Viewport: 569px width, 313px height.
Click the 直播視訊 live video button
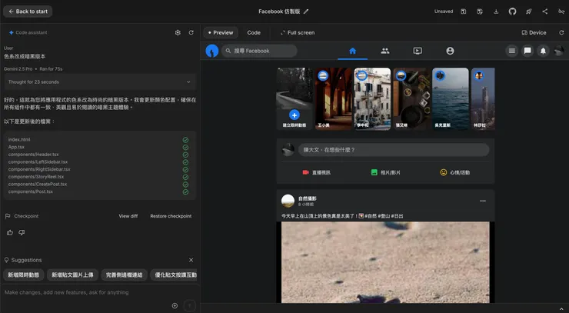pos(317,172)
